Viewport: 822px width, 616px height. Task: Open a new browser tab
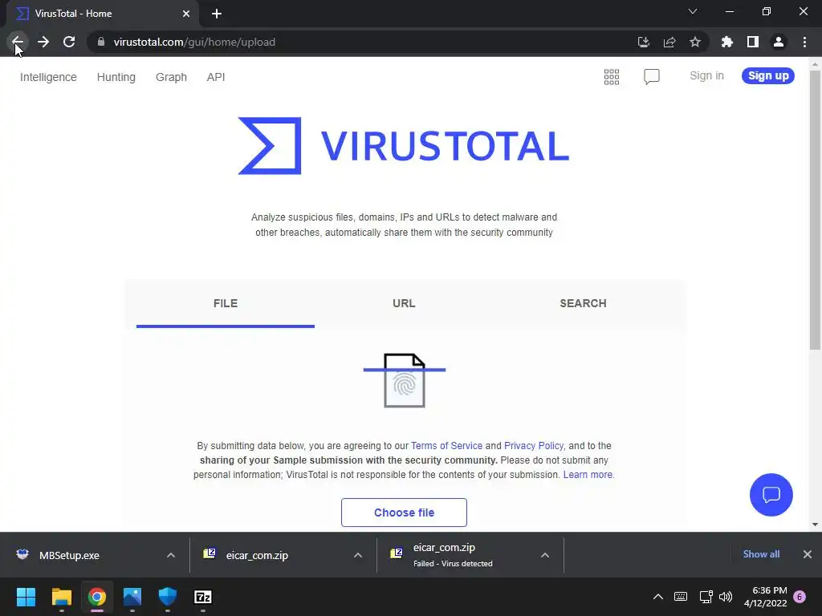217,14
